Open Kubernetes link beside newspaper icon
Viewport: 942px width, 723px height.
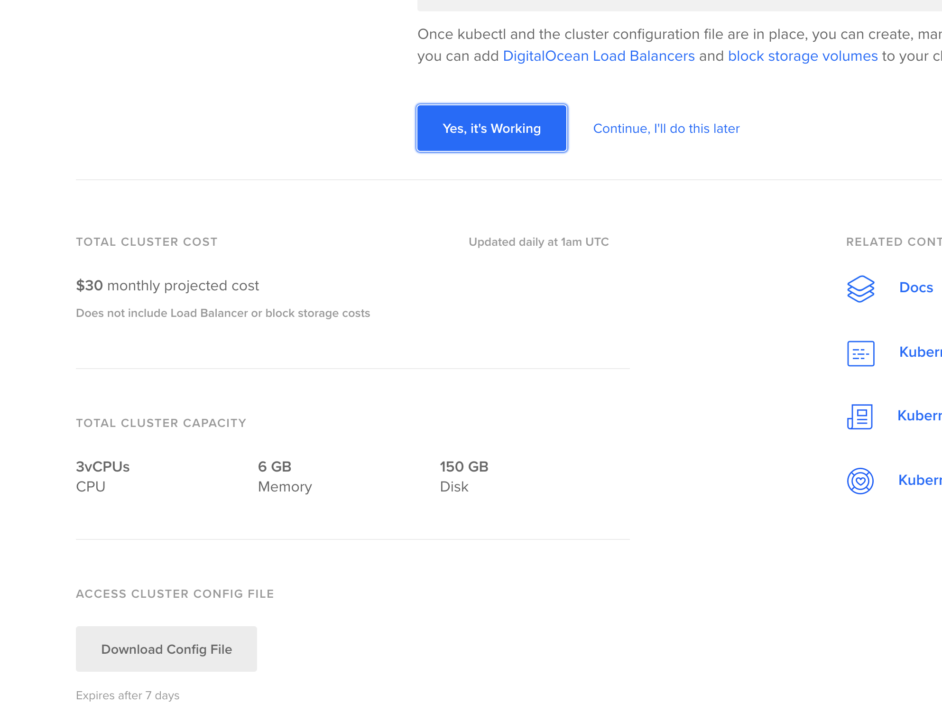pyautogui.click(x=919, y=416)
